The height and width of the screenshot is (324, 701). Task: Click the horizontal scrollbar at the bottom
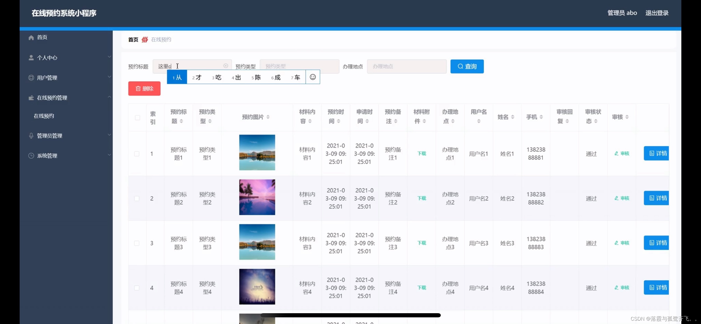[350, 315]
